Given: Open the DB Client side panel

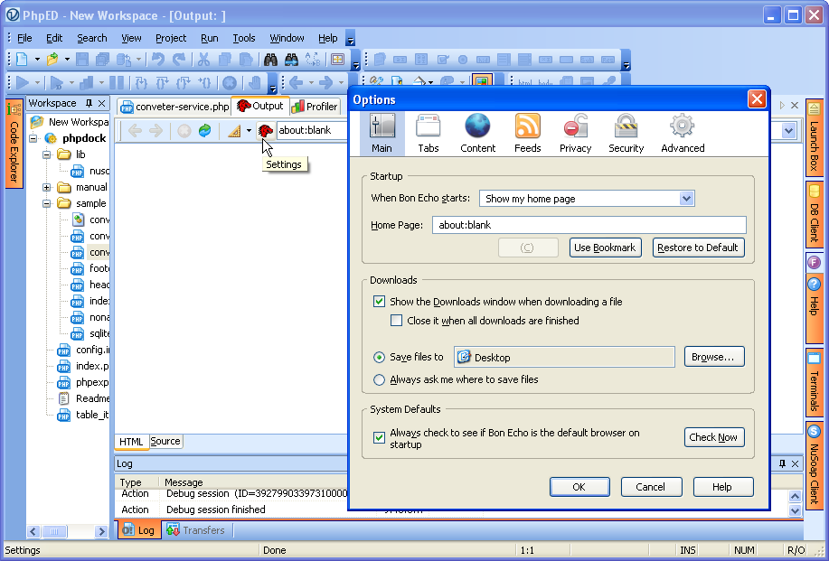Looking at the screenshot, I should 815,214.
